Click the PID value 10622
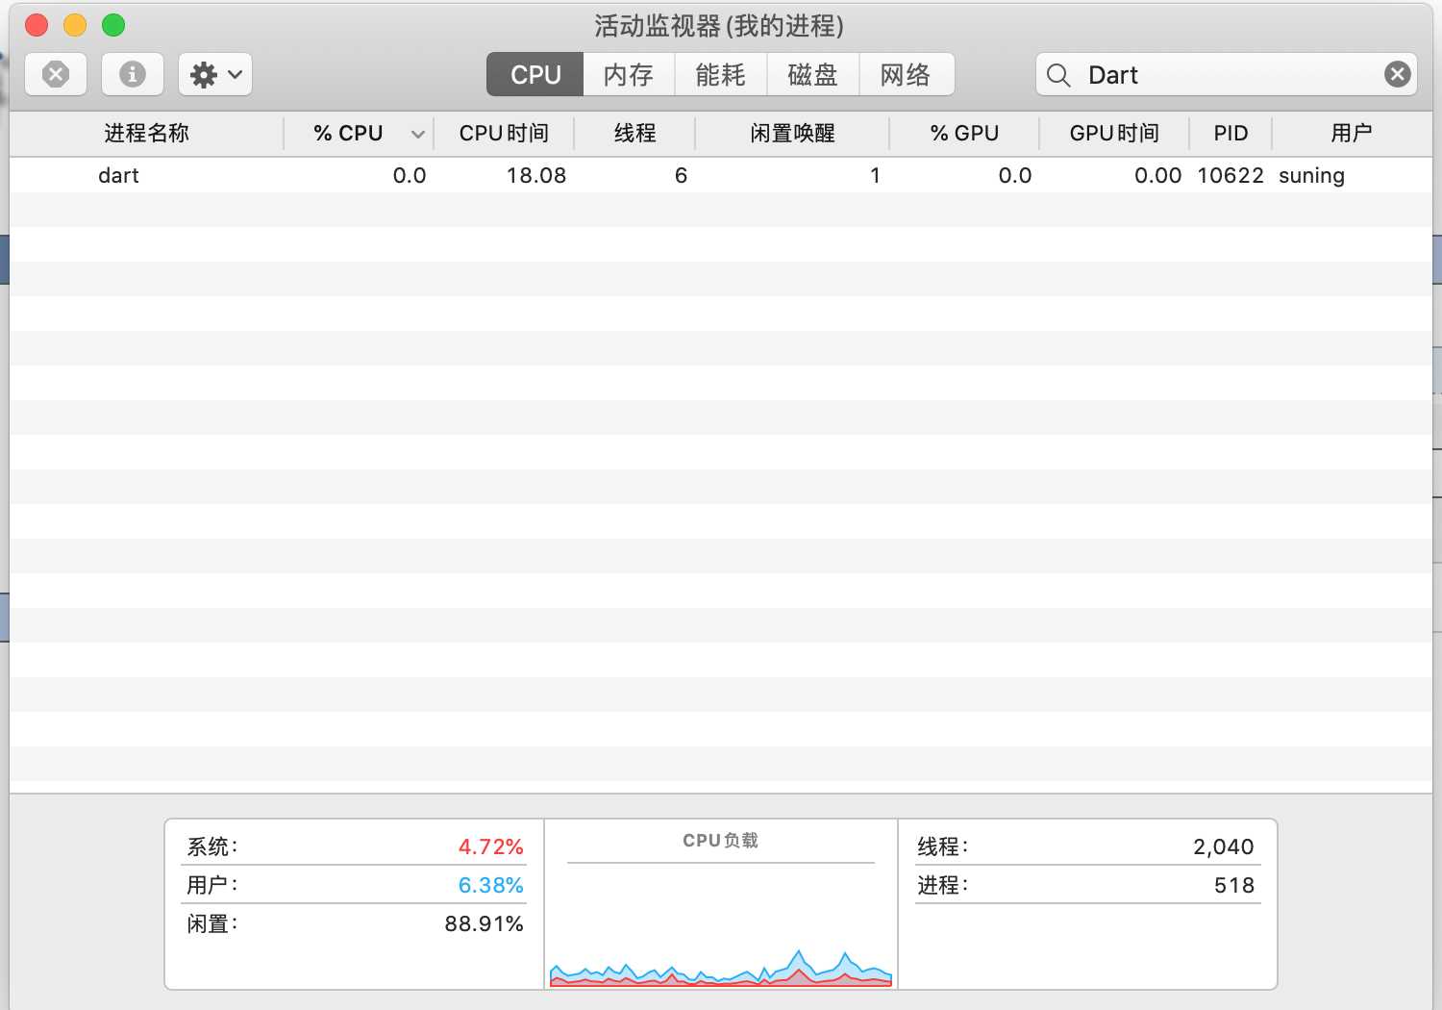 (x=1231, y=175)
